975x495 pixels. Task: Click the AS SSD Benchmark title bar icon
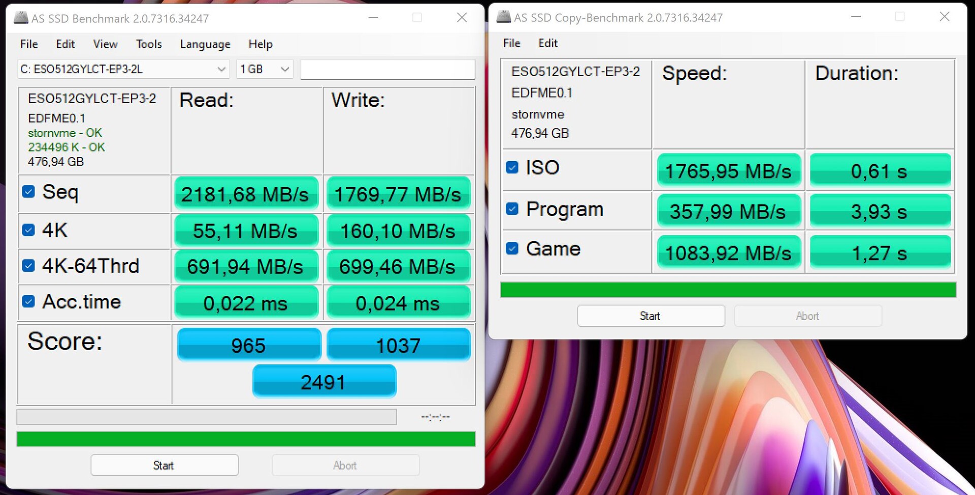tap(21, 18)
